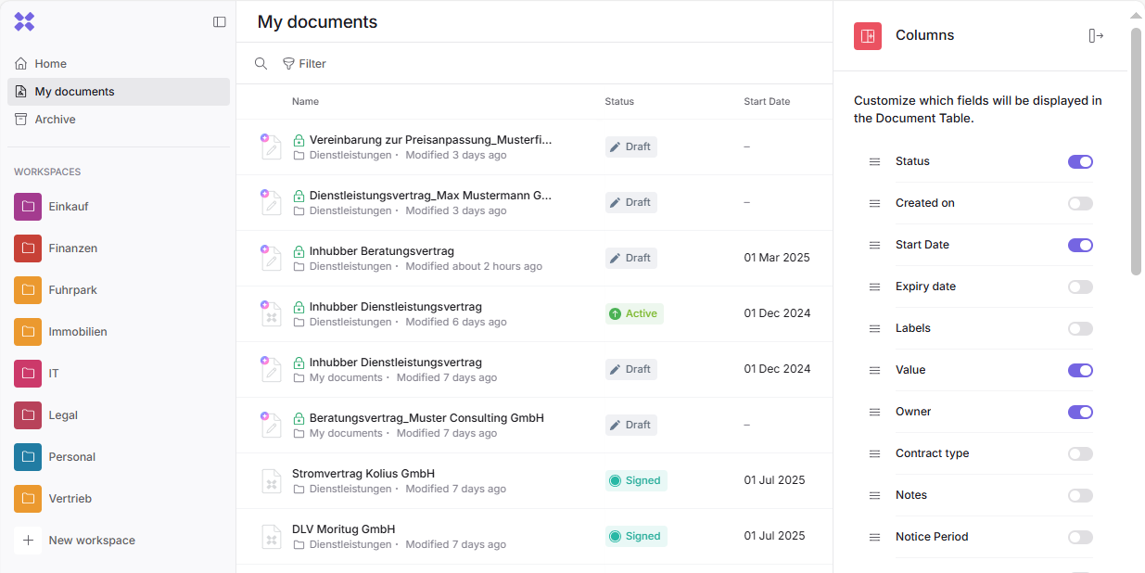The image size is (1145, 573).
Task: Go to the Home page
Action: [x=50, y=64]
